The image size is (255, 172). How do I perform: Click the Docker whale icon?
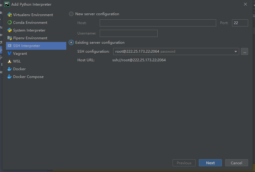(x=10, y=69)
